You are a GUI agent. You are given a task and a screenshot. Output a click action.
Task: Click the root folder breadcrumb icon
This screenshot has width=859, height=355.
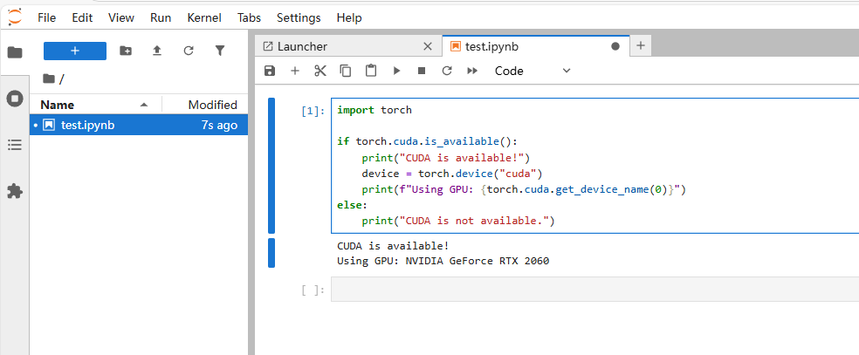[49, 79]
